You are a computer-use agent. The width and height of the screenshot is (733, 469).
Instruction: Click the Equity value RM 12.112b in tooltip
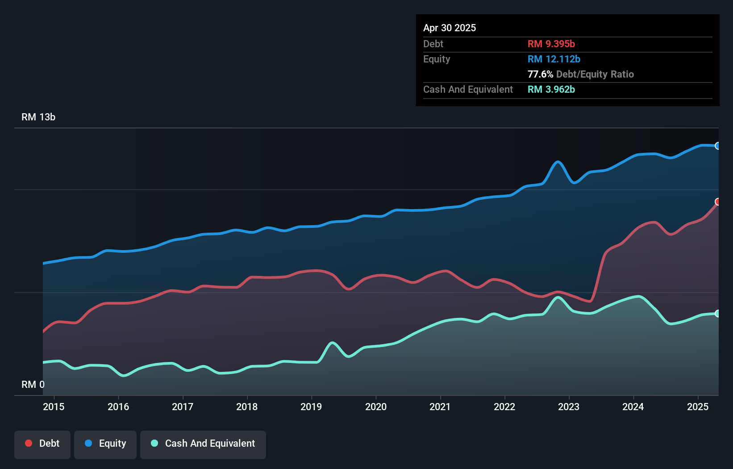pos(554,59)
